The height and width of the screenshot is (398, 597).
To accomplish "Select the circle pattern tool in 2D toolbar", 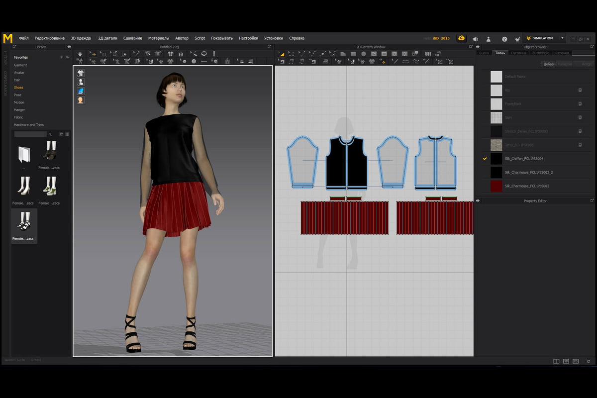I will [x=364, y=54].
